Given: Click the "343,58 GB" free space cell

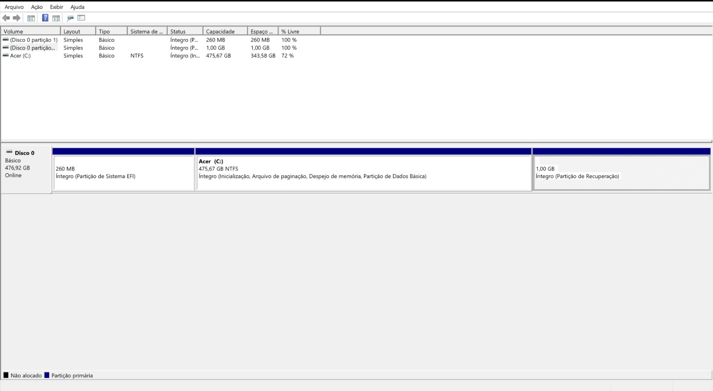Looking at the screenshot, I should (x=263, y=56).
